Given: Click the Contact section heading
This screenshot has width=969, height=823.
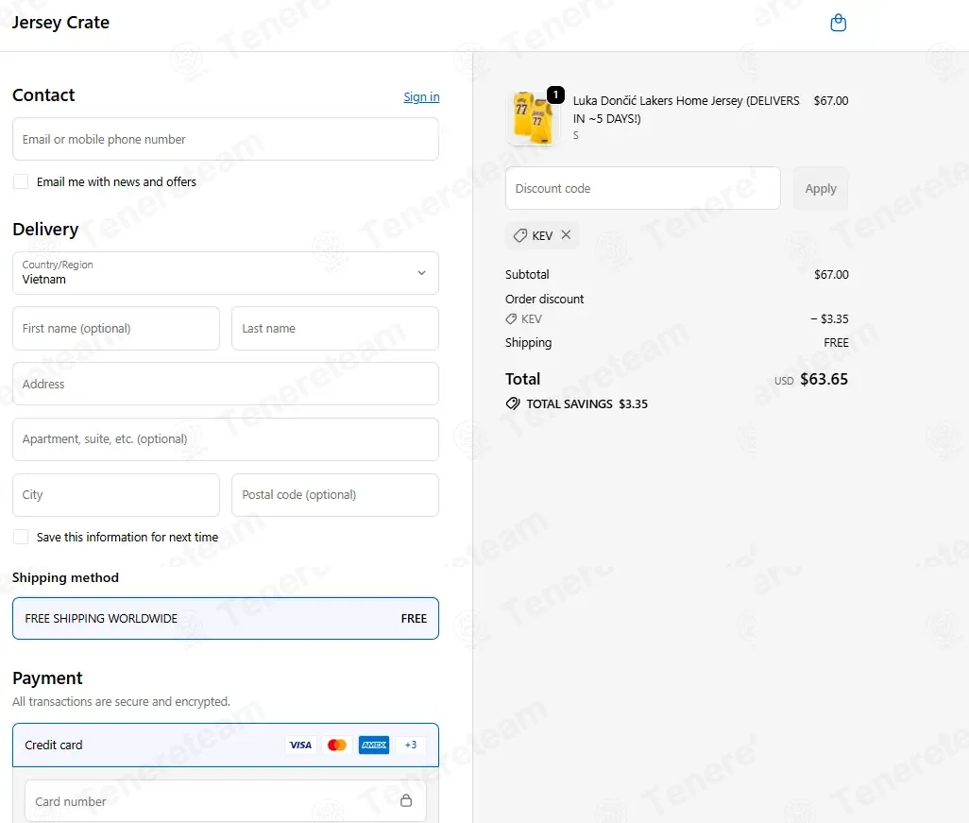Looking at the screenshot, I should pyautogui.click(x=43, y=95).
